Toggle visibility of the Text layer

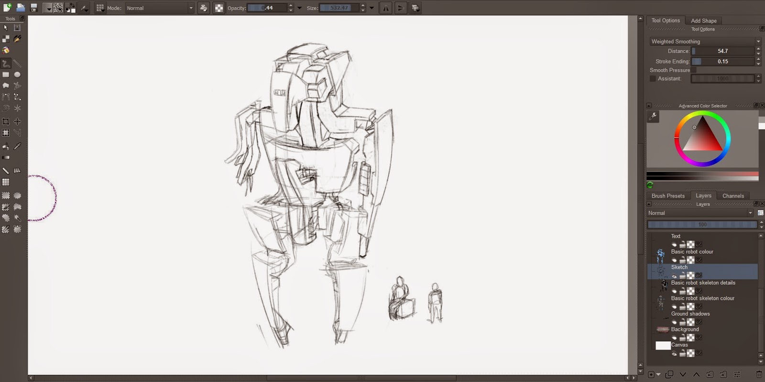point(674,244)
